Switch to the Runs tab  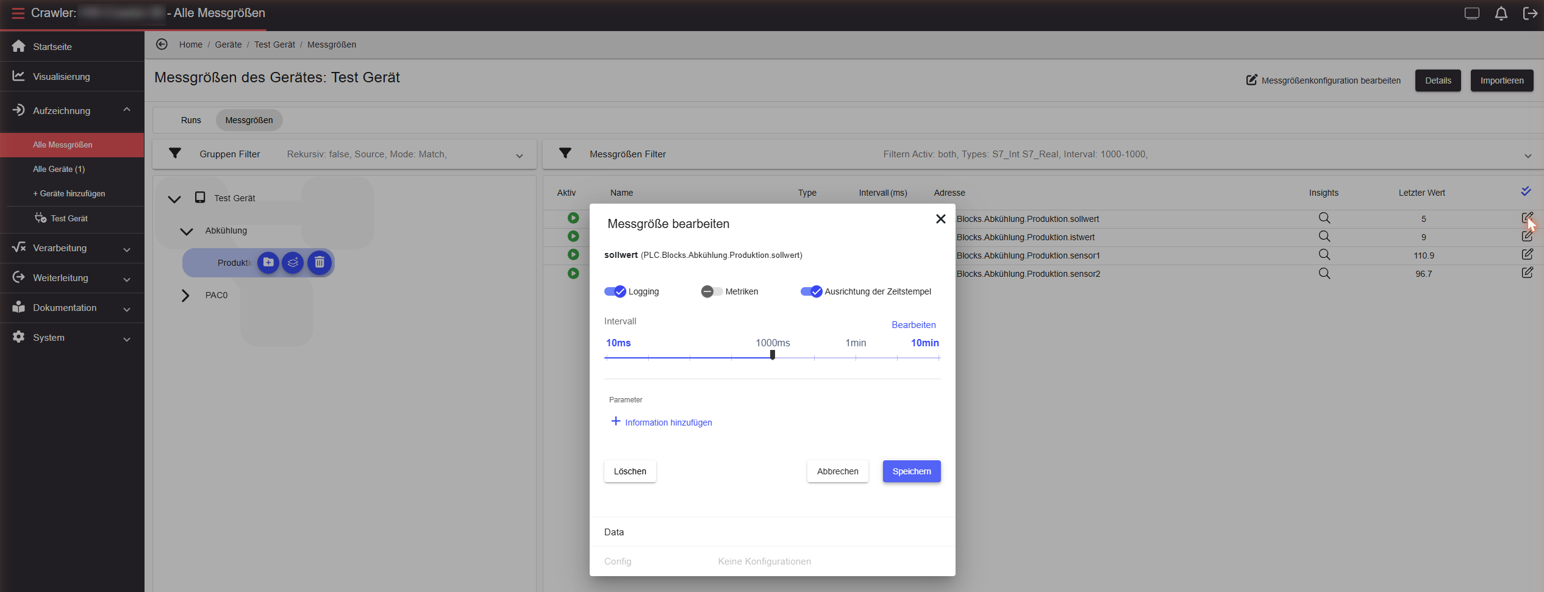tap(191, 120)
